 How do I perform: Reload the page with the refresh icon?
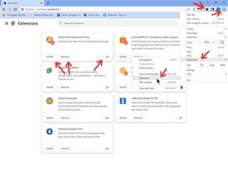point(15,9)
